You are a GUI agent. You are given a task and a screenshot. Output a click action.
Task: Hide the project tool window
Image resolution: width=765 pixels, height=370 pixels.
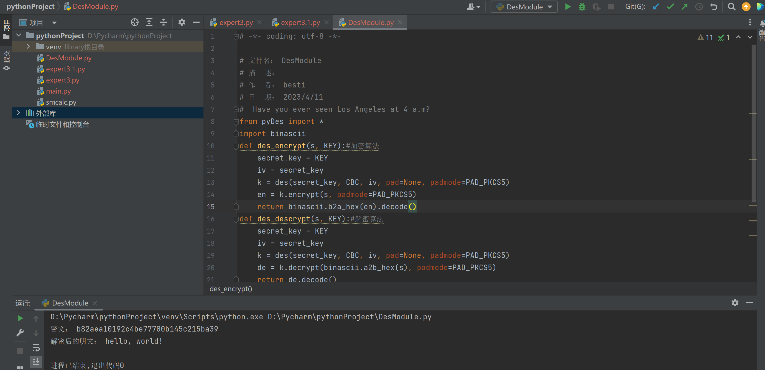pyautogui.click(x=196, y=22)
